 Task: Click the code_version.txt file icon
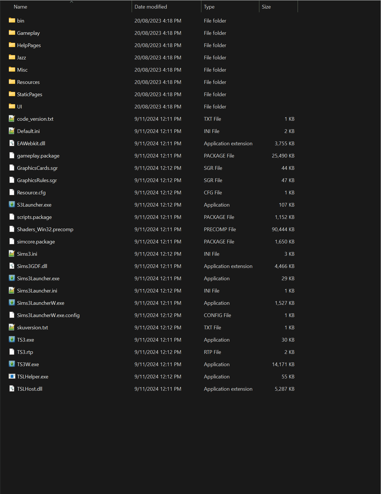[12, 118]
